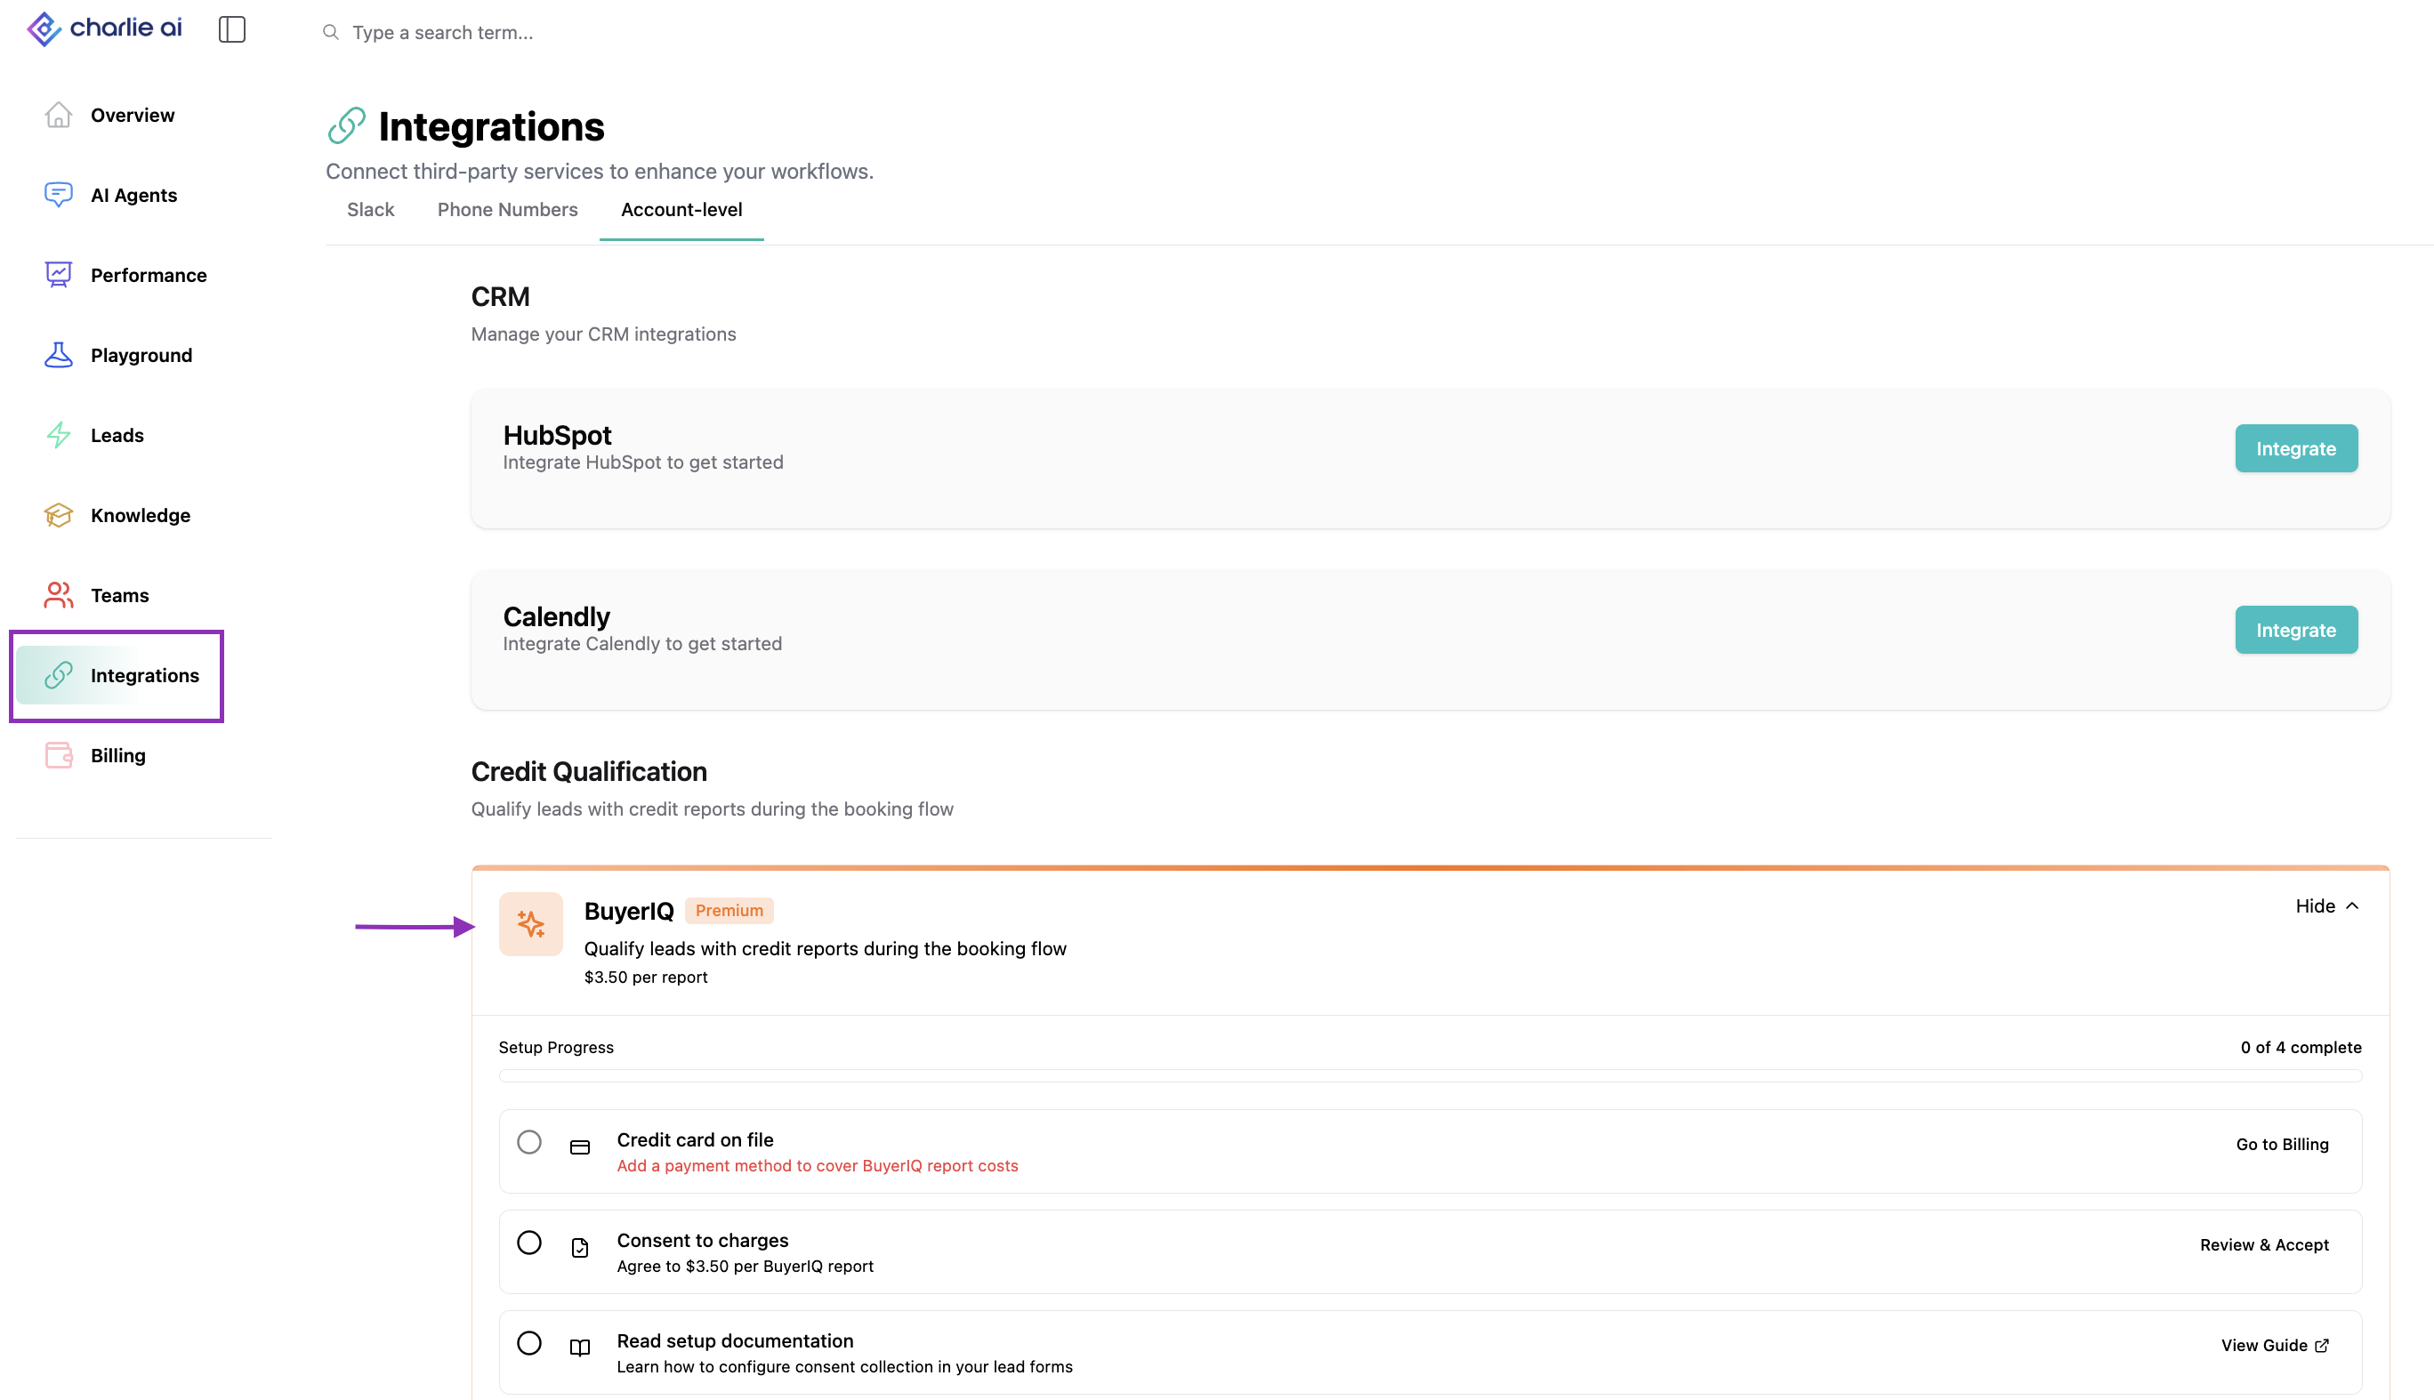The height and width of the screenshot is (1400, 2434).
Task: Integrate HubSpot
Action: coord(2295,448)
